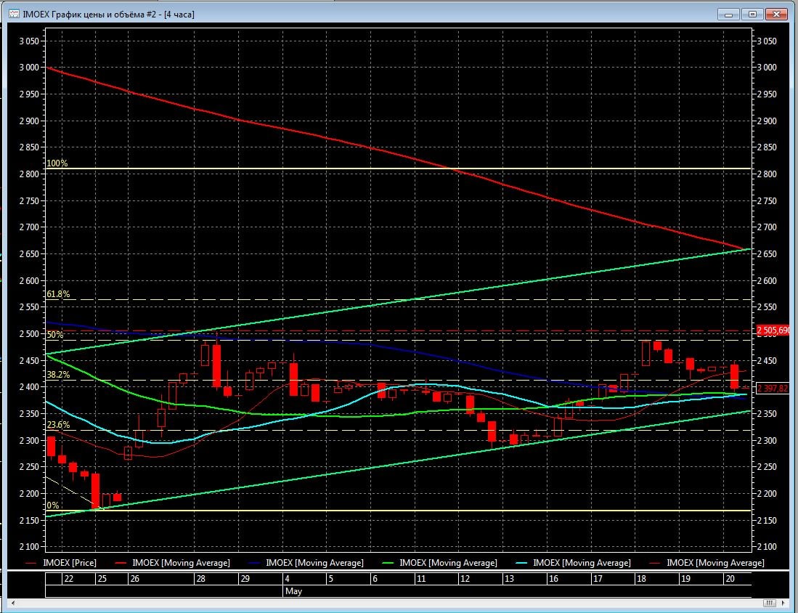Click the 3 000 value on the left price axis

click(x=29, y=68)
